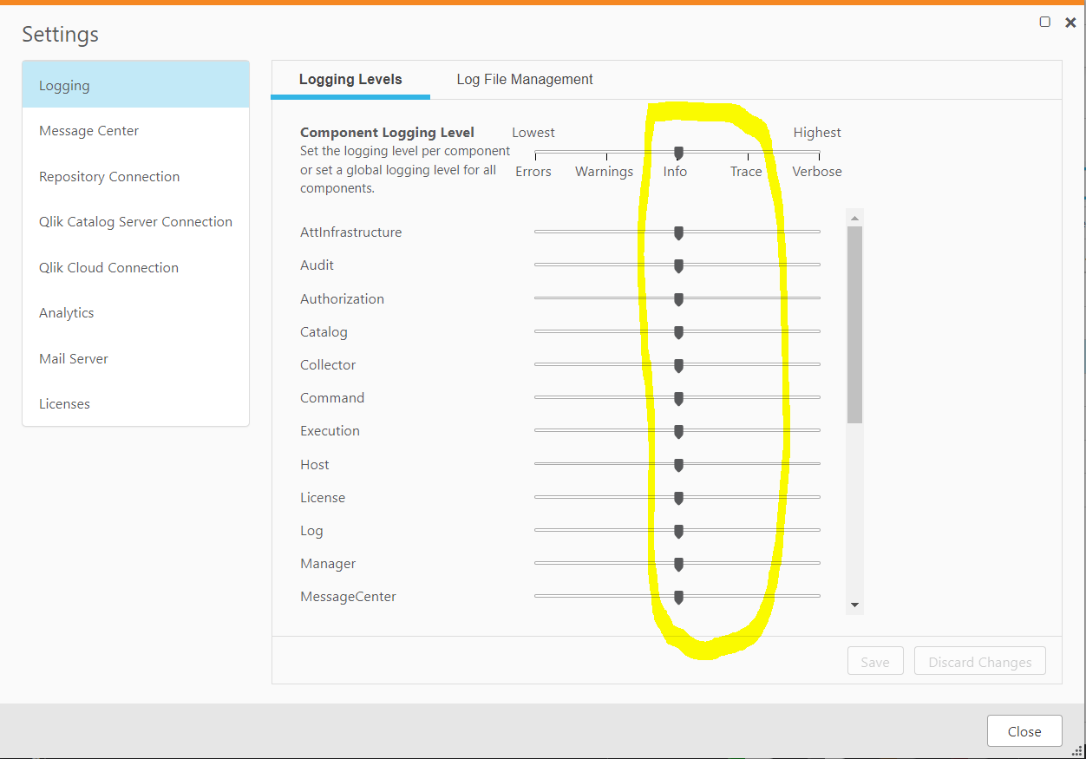Click the Highest label

(x=817, y=133)
